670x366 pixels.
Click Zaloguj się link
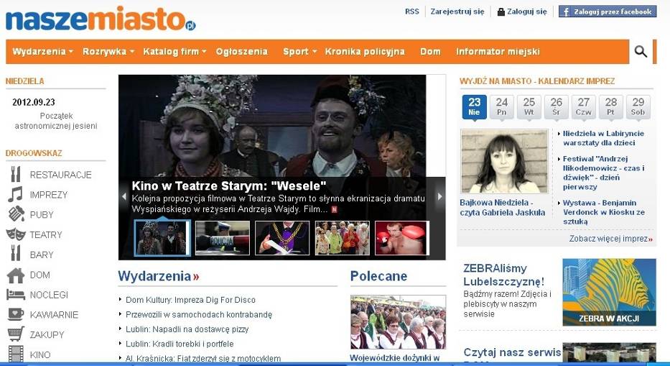point(527,12)
